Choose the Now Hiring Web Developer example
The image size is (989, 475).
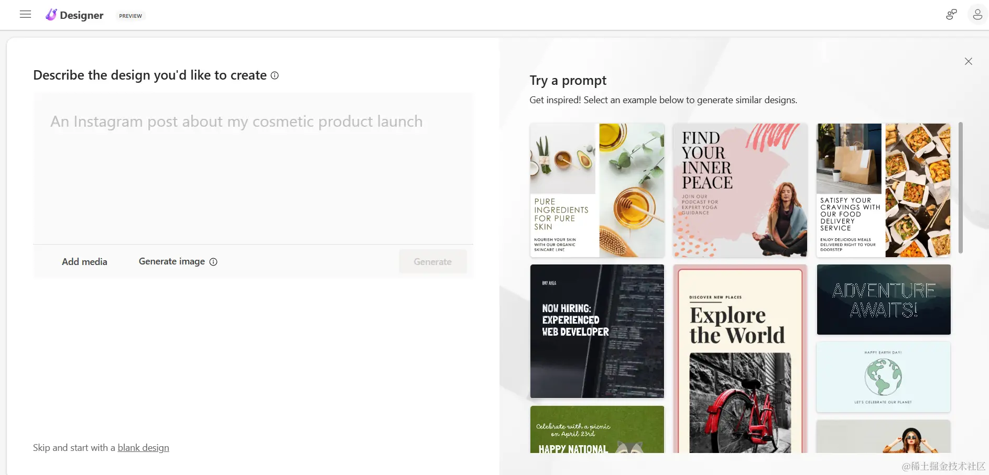tap(597, 331)
